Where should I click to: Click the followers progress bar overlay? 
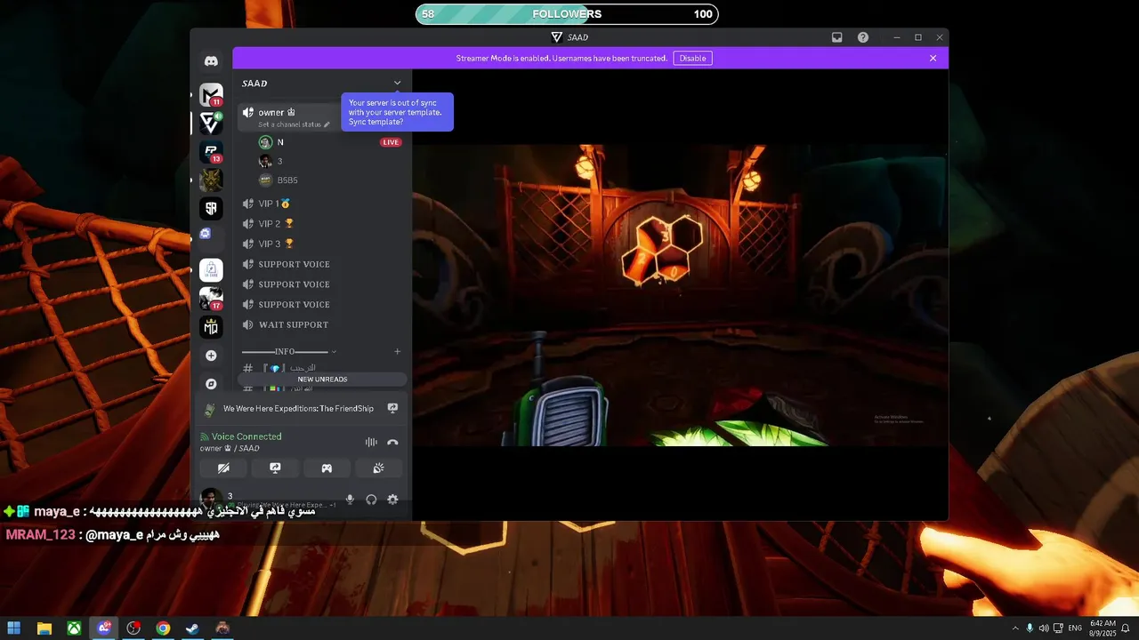(x=567, y=14)
